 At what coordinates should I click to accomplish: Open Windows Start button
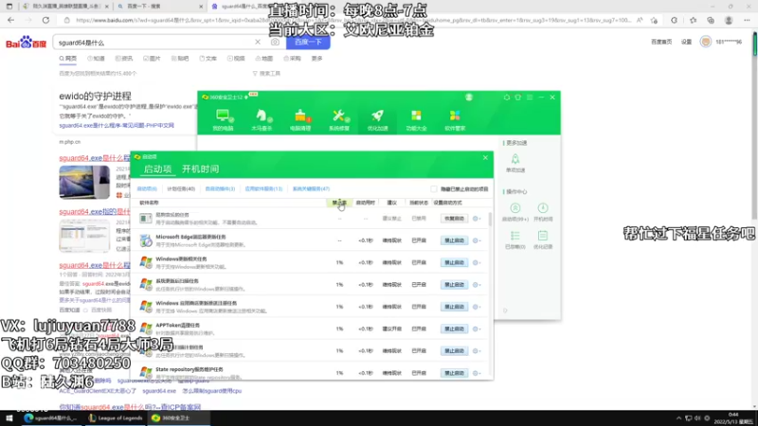click(x=9, y=418)
